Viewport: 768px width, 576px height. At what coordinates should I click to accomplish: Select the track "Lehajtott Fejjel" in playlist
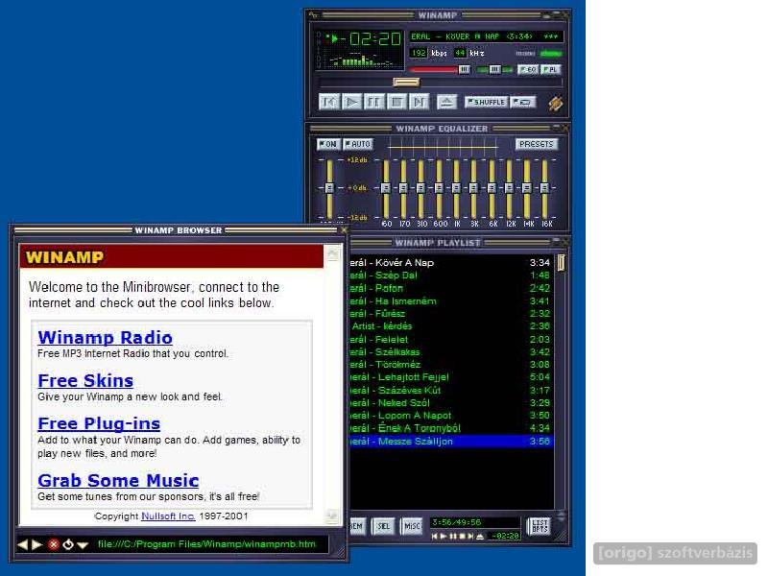tap(450, 377)
